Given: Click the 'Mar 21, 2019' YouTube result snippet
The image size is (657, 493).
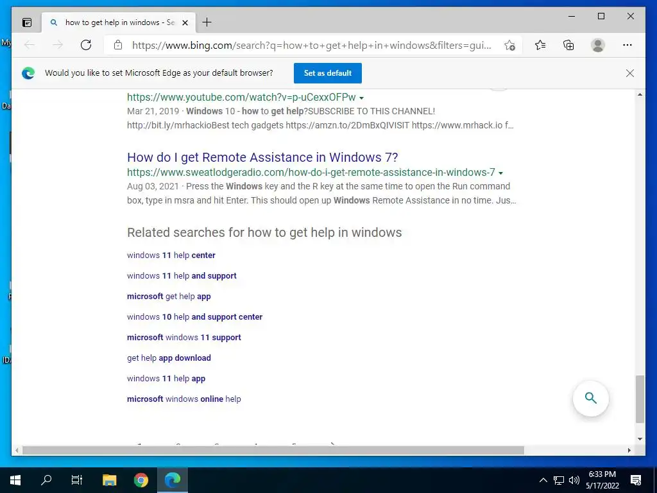Looking at the screenshot, I should (321, 118).
